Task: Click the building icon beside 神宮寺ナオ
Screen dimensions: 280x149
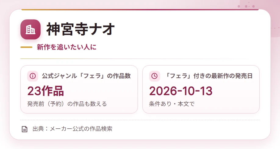Action: 31,29
